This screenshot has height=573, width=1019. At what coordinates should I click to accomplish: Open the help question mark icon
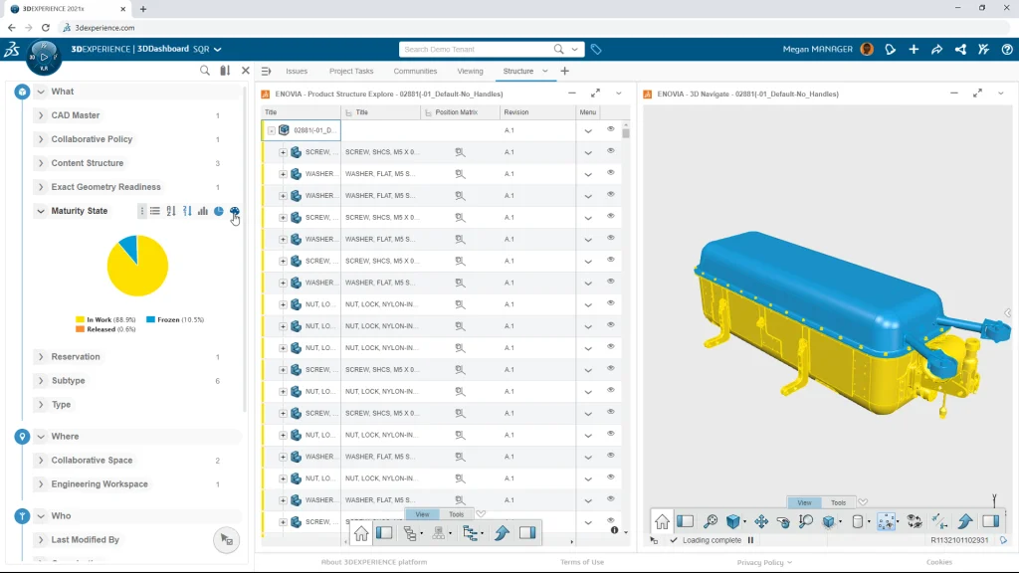pyautogui.click(x=1006, y=49)
